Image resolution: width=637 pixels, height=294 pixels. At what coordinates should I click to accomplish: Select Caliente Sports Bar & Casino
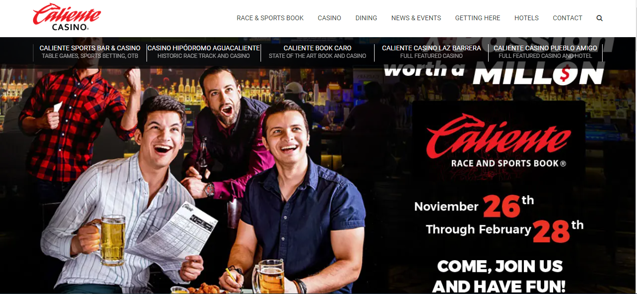(x=90, y=52)
